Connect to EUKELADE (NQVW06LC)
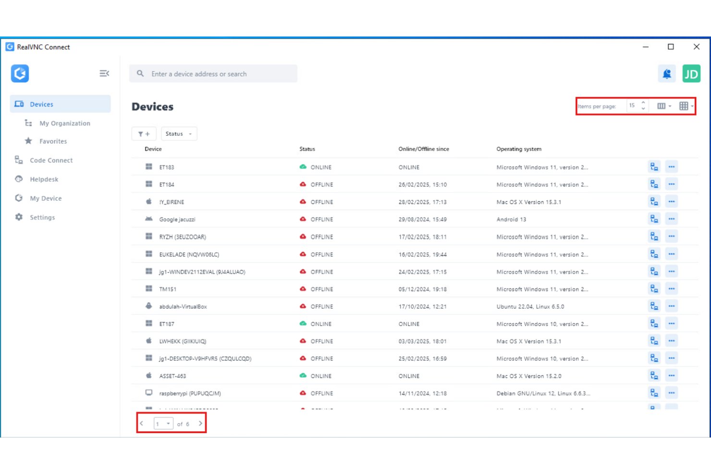 coord(654,254)
